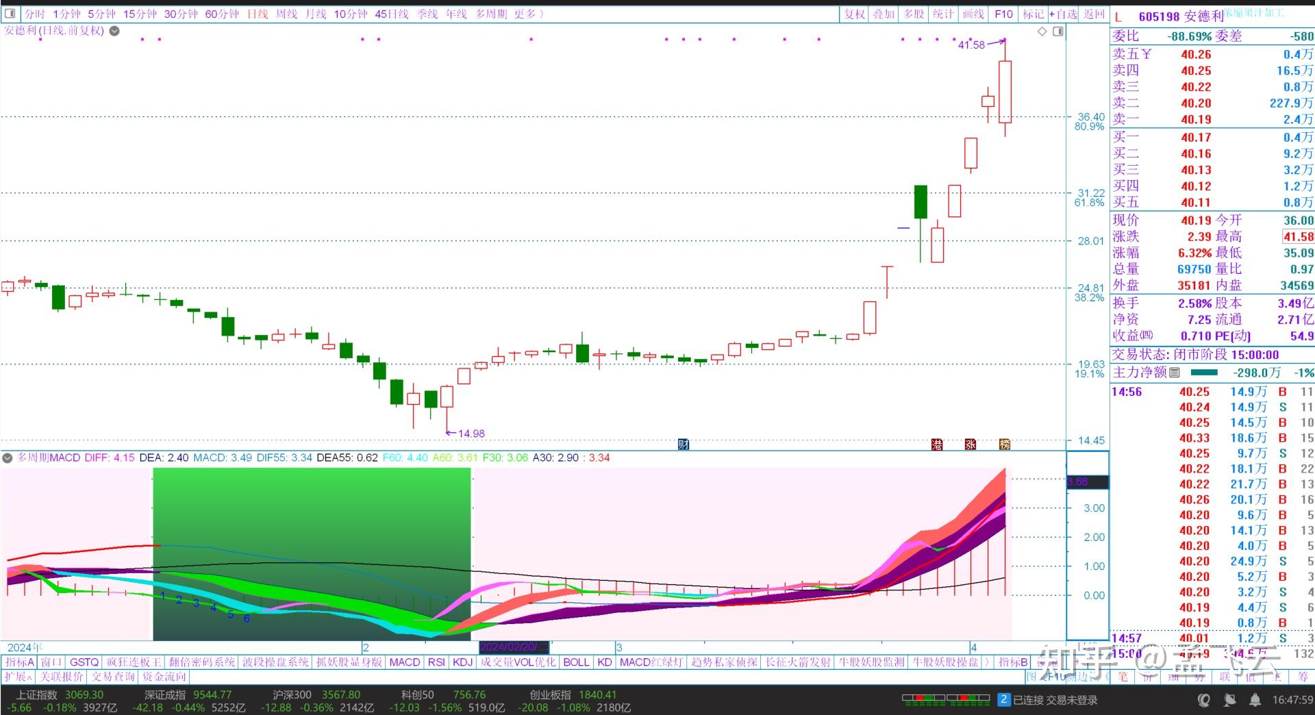Enable 叠加 overlay mode
The height and width of the screenshot is (715, 1315).
884,14
